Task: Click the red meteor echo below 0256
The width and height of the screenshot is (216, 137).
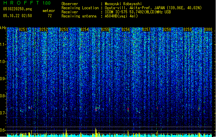Action: point(128,109)
